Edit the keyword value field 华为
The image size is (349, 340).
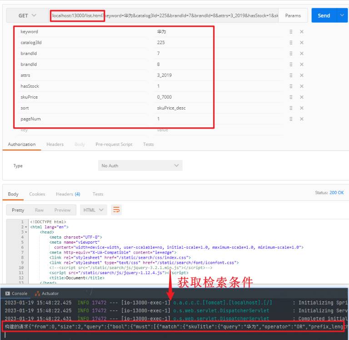click(218, 32)
